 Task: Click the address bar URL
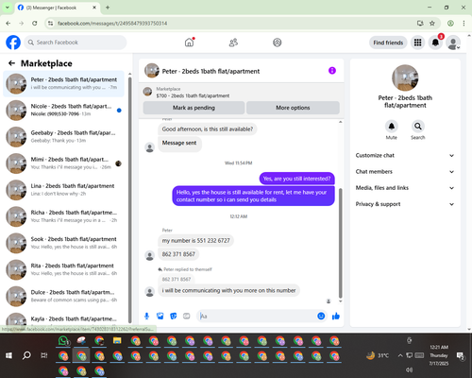pyautogui.click(x=112, y=24)
